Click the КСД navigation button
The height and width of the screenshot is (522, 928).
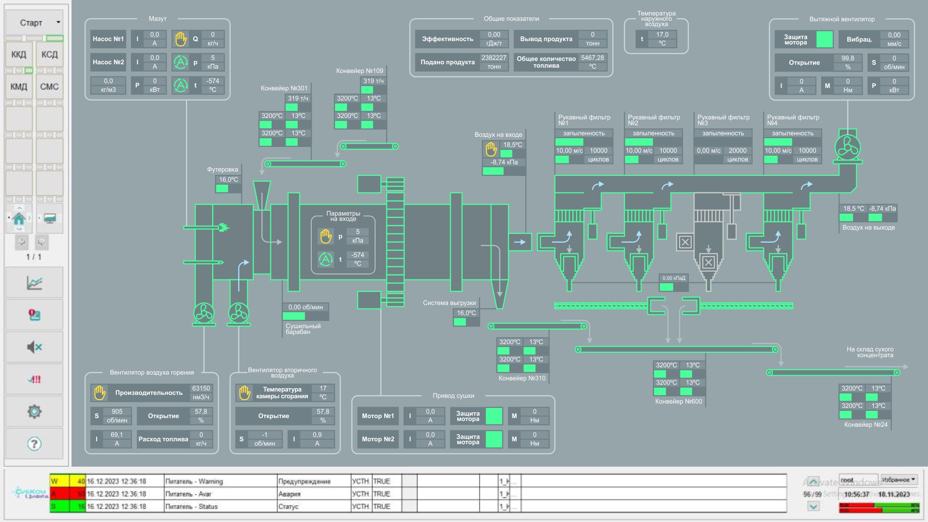click(x=49, y=55)
